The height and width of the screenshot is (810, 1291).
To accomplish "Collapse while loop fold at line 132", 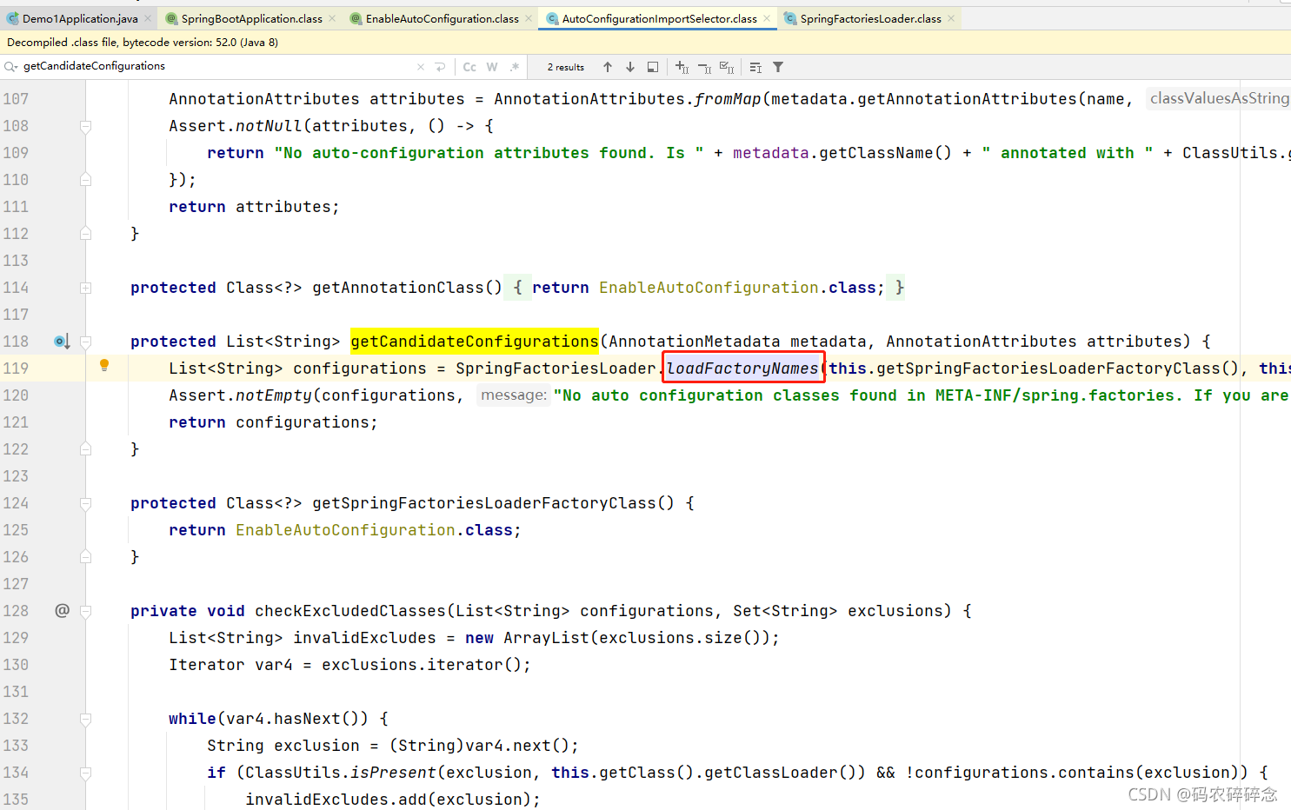I will 85,720.
